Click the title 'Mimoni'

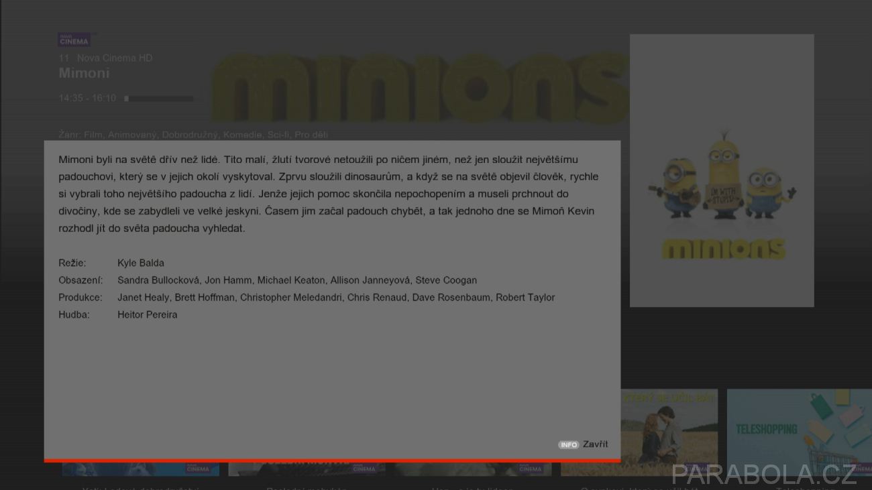tap(84, 73)
